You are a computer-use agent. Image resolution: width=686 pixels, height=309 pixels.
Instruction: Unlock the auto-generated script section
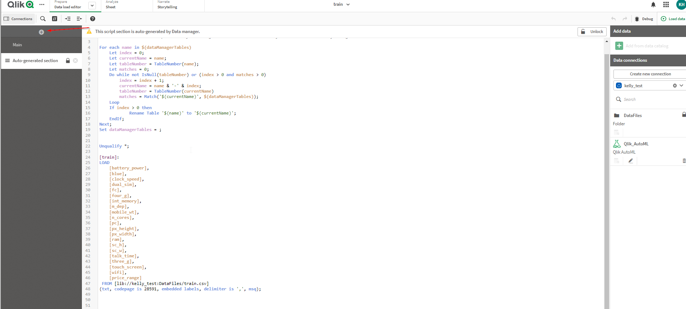coord(592,32)
